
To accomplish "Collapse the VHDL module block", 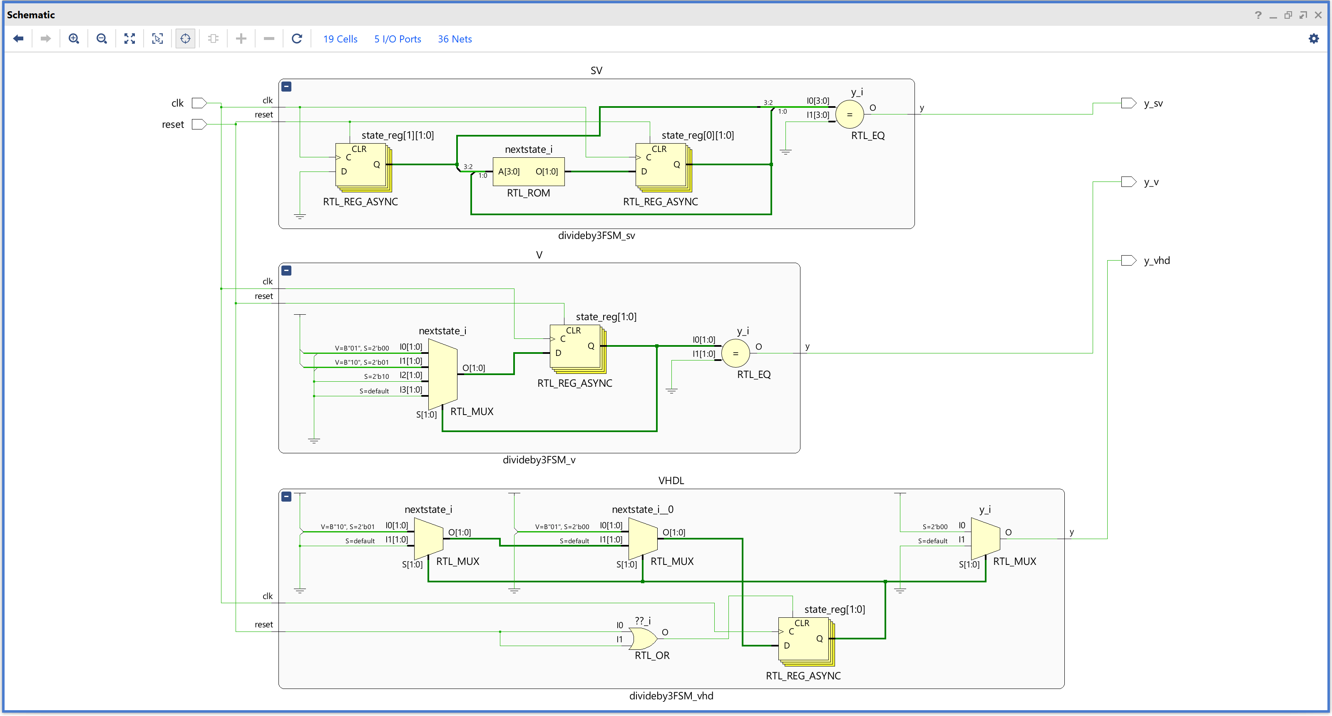I will (x=286, y=497).
